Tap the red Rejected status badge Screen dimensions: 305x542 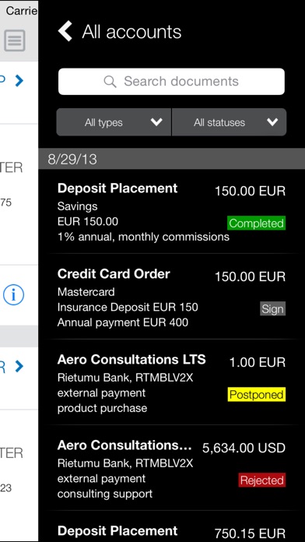[x=262, y=480]
